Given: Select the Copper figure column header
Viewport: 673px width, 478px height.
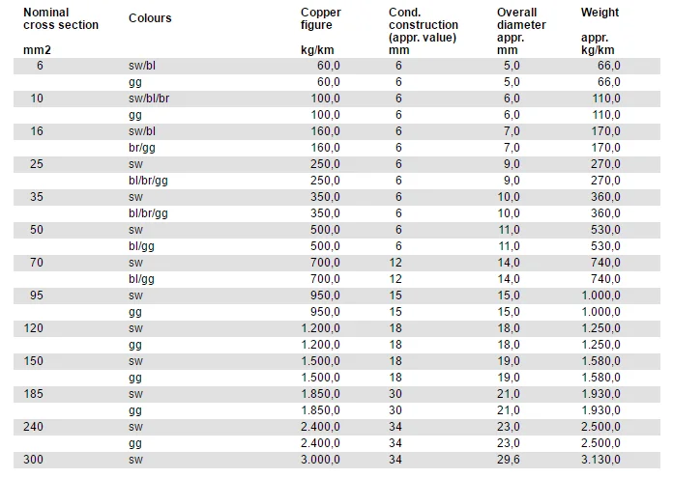Looking at the screenshot, I should [x=321, y=31].
